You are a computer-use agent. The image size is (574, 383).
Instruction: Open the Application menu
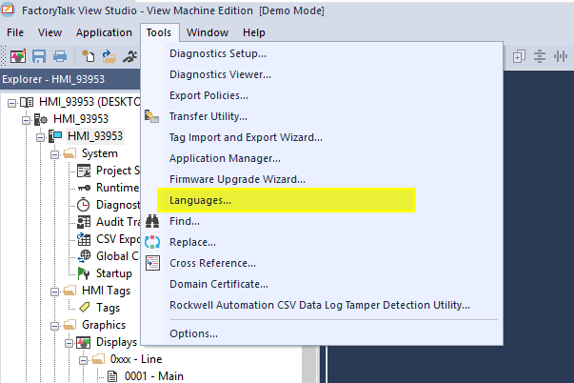(x=104, y=32)
